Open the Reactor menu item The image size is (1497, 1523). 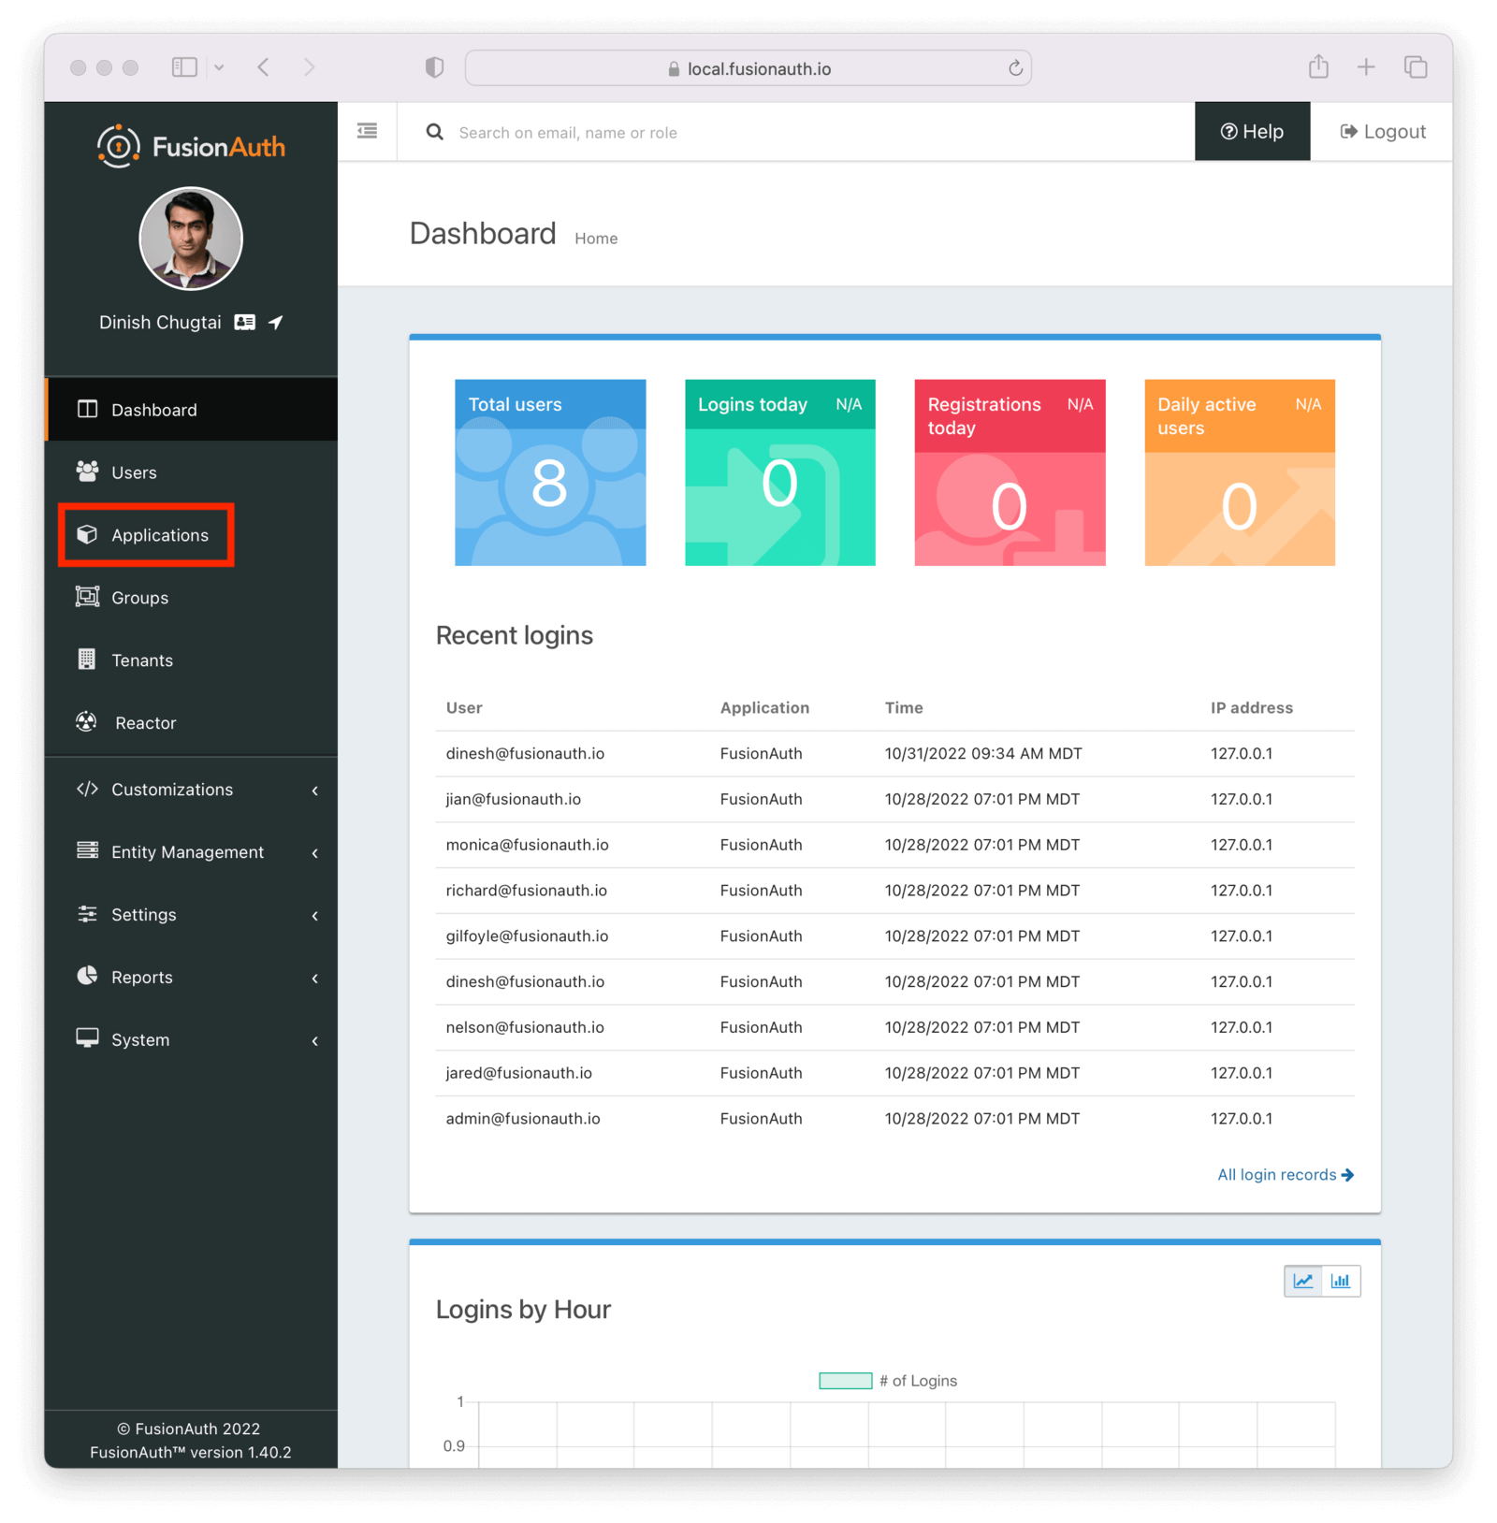[191, 722]
